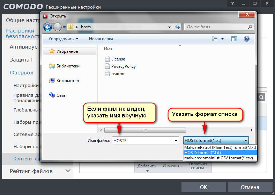Open Защита+ settings in Comodo sidebar
The height and width of the screenshot is (195, 275).
[x=22, y=60]
